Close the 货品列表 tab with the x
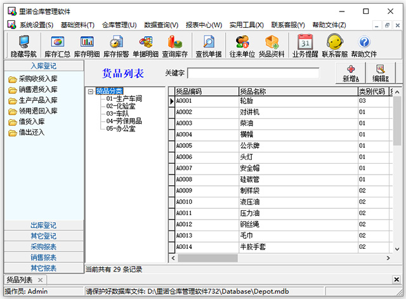The width and height of the screenshot is (406, 299). pos(40,280)
